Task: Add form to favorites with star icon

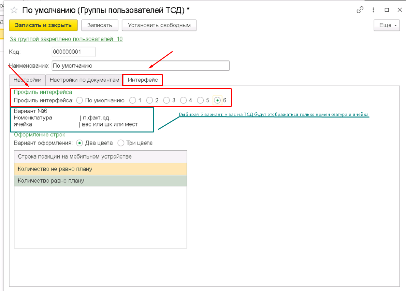Action: click(x=14, y=10)
